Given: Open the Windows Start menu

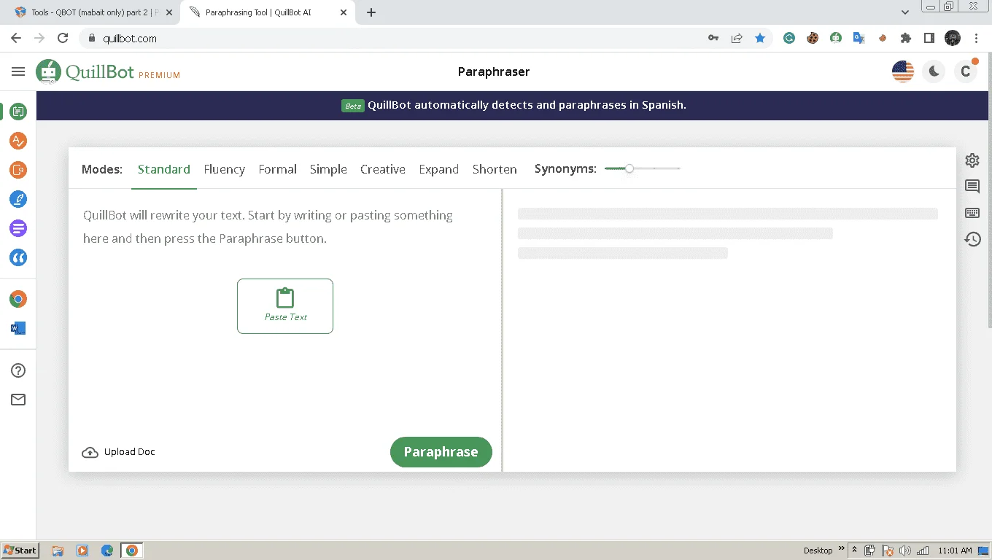Looking at the screenshot, I should 20,551.
